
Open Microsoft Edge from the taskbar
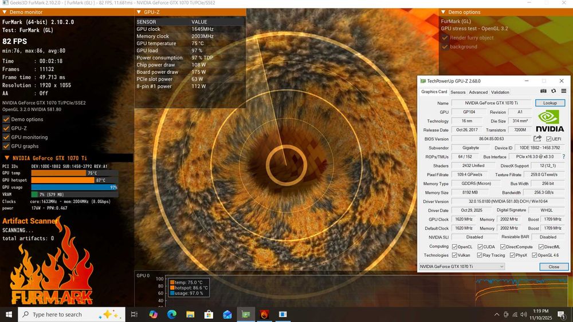tap(171, 315)
